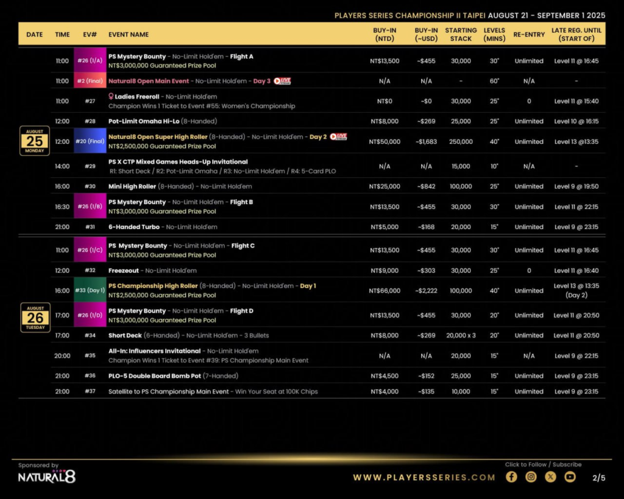Open the Instagram icon in the footer
The image size is (624, 499).
pyautogui.click(x=531, y=477)
